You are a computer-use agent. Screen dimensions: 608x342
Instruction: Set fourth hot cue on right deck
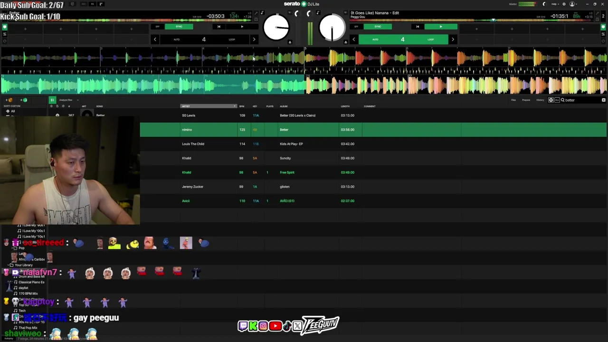(x=582, y=29)
